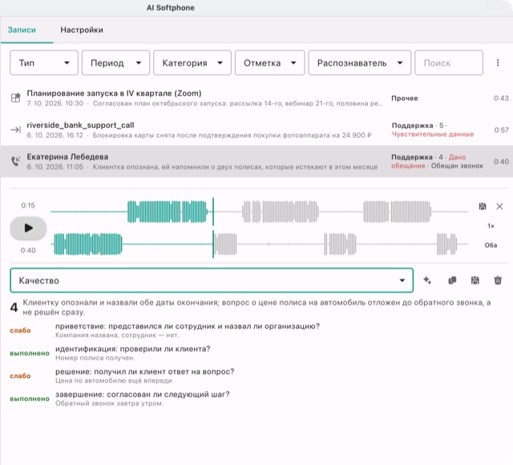Click the слабо rating for приветствие

20,331
